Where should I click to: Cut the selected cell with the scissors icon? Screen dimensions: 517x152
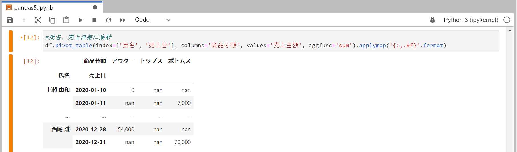tap(38, 20)
